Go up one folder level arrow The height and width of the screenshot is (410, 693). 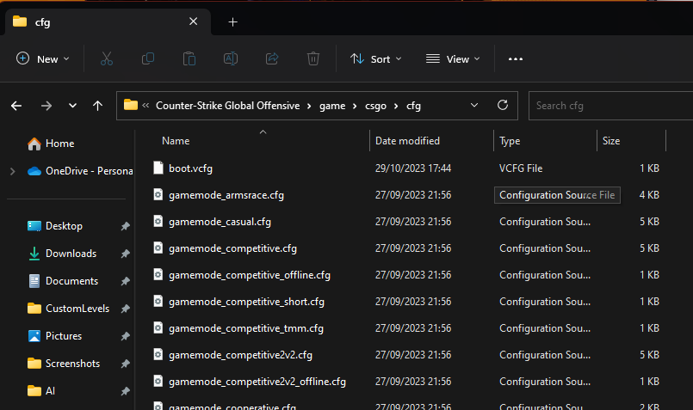tap(97, 106)
